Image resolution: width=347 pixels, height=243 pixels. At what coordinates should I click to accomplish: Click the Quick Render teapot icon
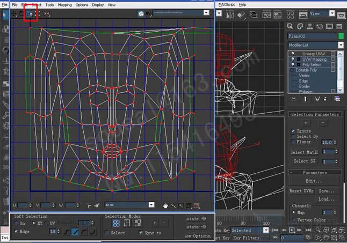[341, 15]
